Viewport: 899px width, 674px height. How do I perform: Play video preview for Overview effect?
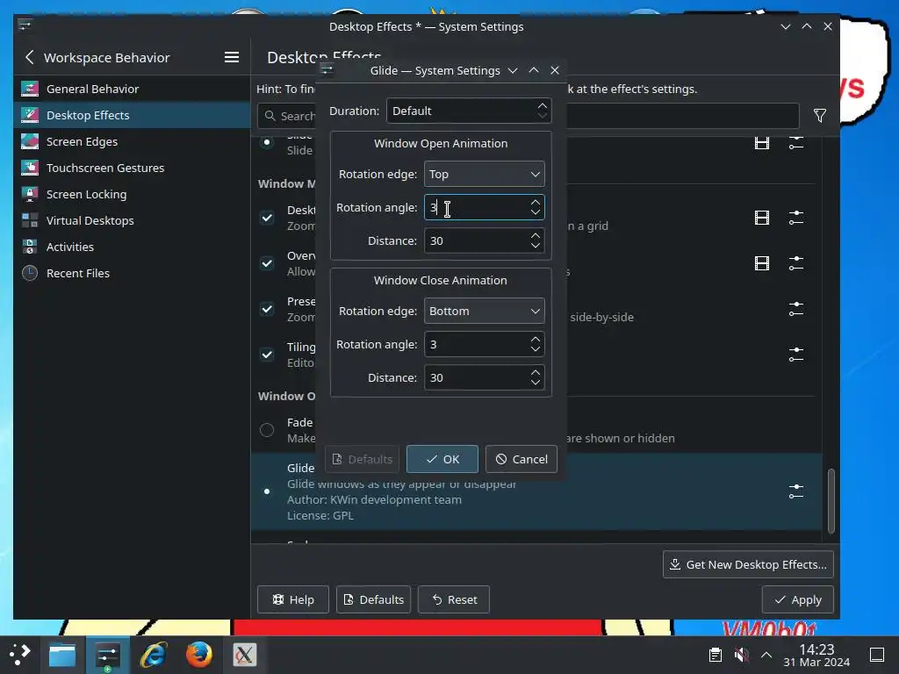[762, 263]
